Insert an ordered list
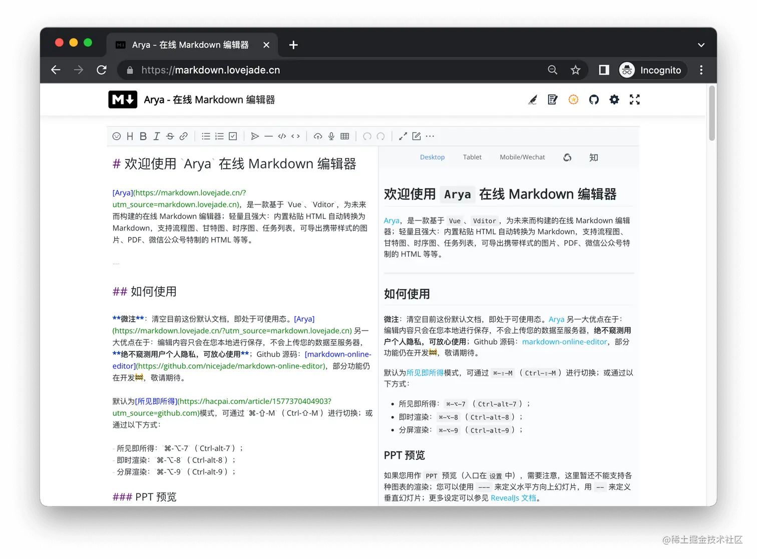Image resolution: width=757 pixels, height=559 pixels. tap(219, 136)
